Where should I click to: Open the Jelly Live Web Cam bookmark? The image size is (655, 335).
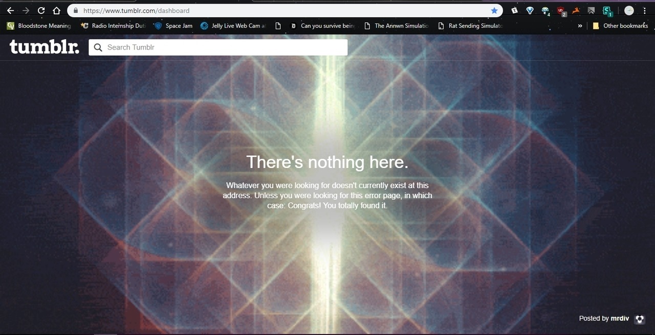[233, 26]
